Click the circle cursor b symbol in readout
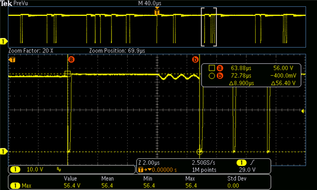 coord(211,76)
